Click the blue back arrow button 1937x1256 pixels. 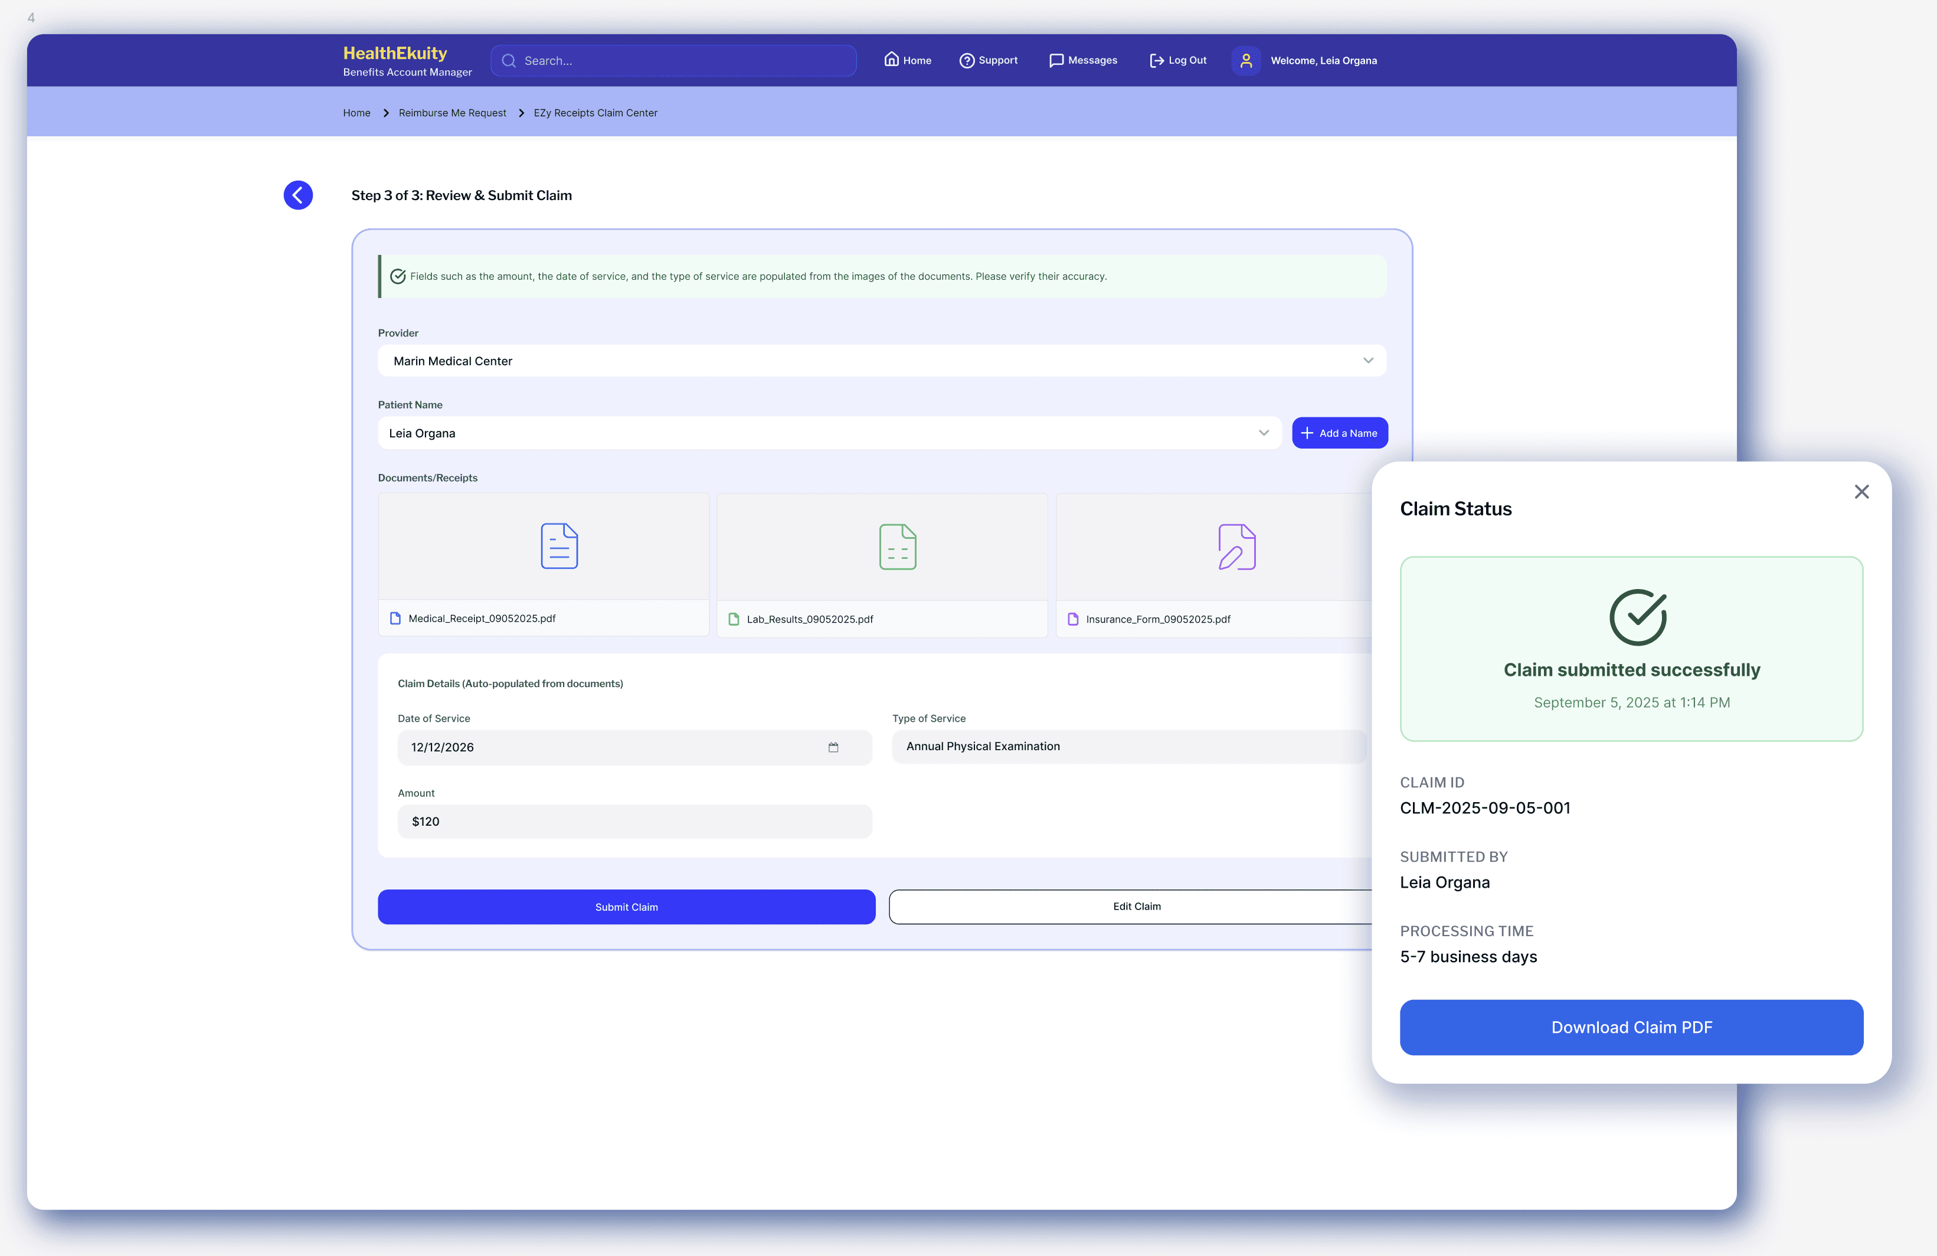[x=298, y=195]
